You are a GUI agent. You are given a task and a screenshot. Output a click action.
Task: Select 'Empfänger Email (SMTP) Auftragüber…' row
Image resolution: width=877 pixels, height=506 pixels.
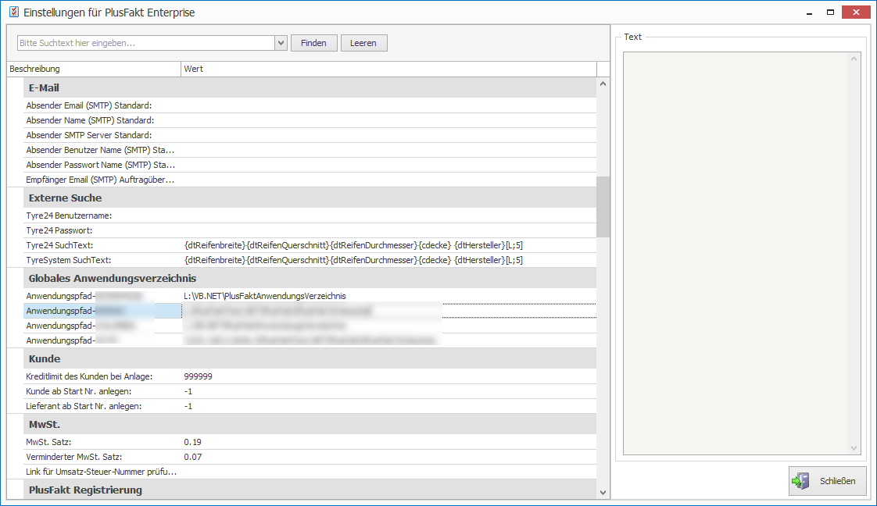click(x=310, y=180)
